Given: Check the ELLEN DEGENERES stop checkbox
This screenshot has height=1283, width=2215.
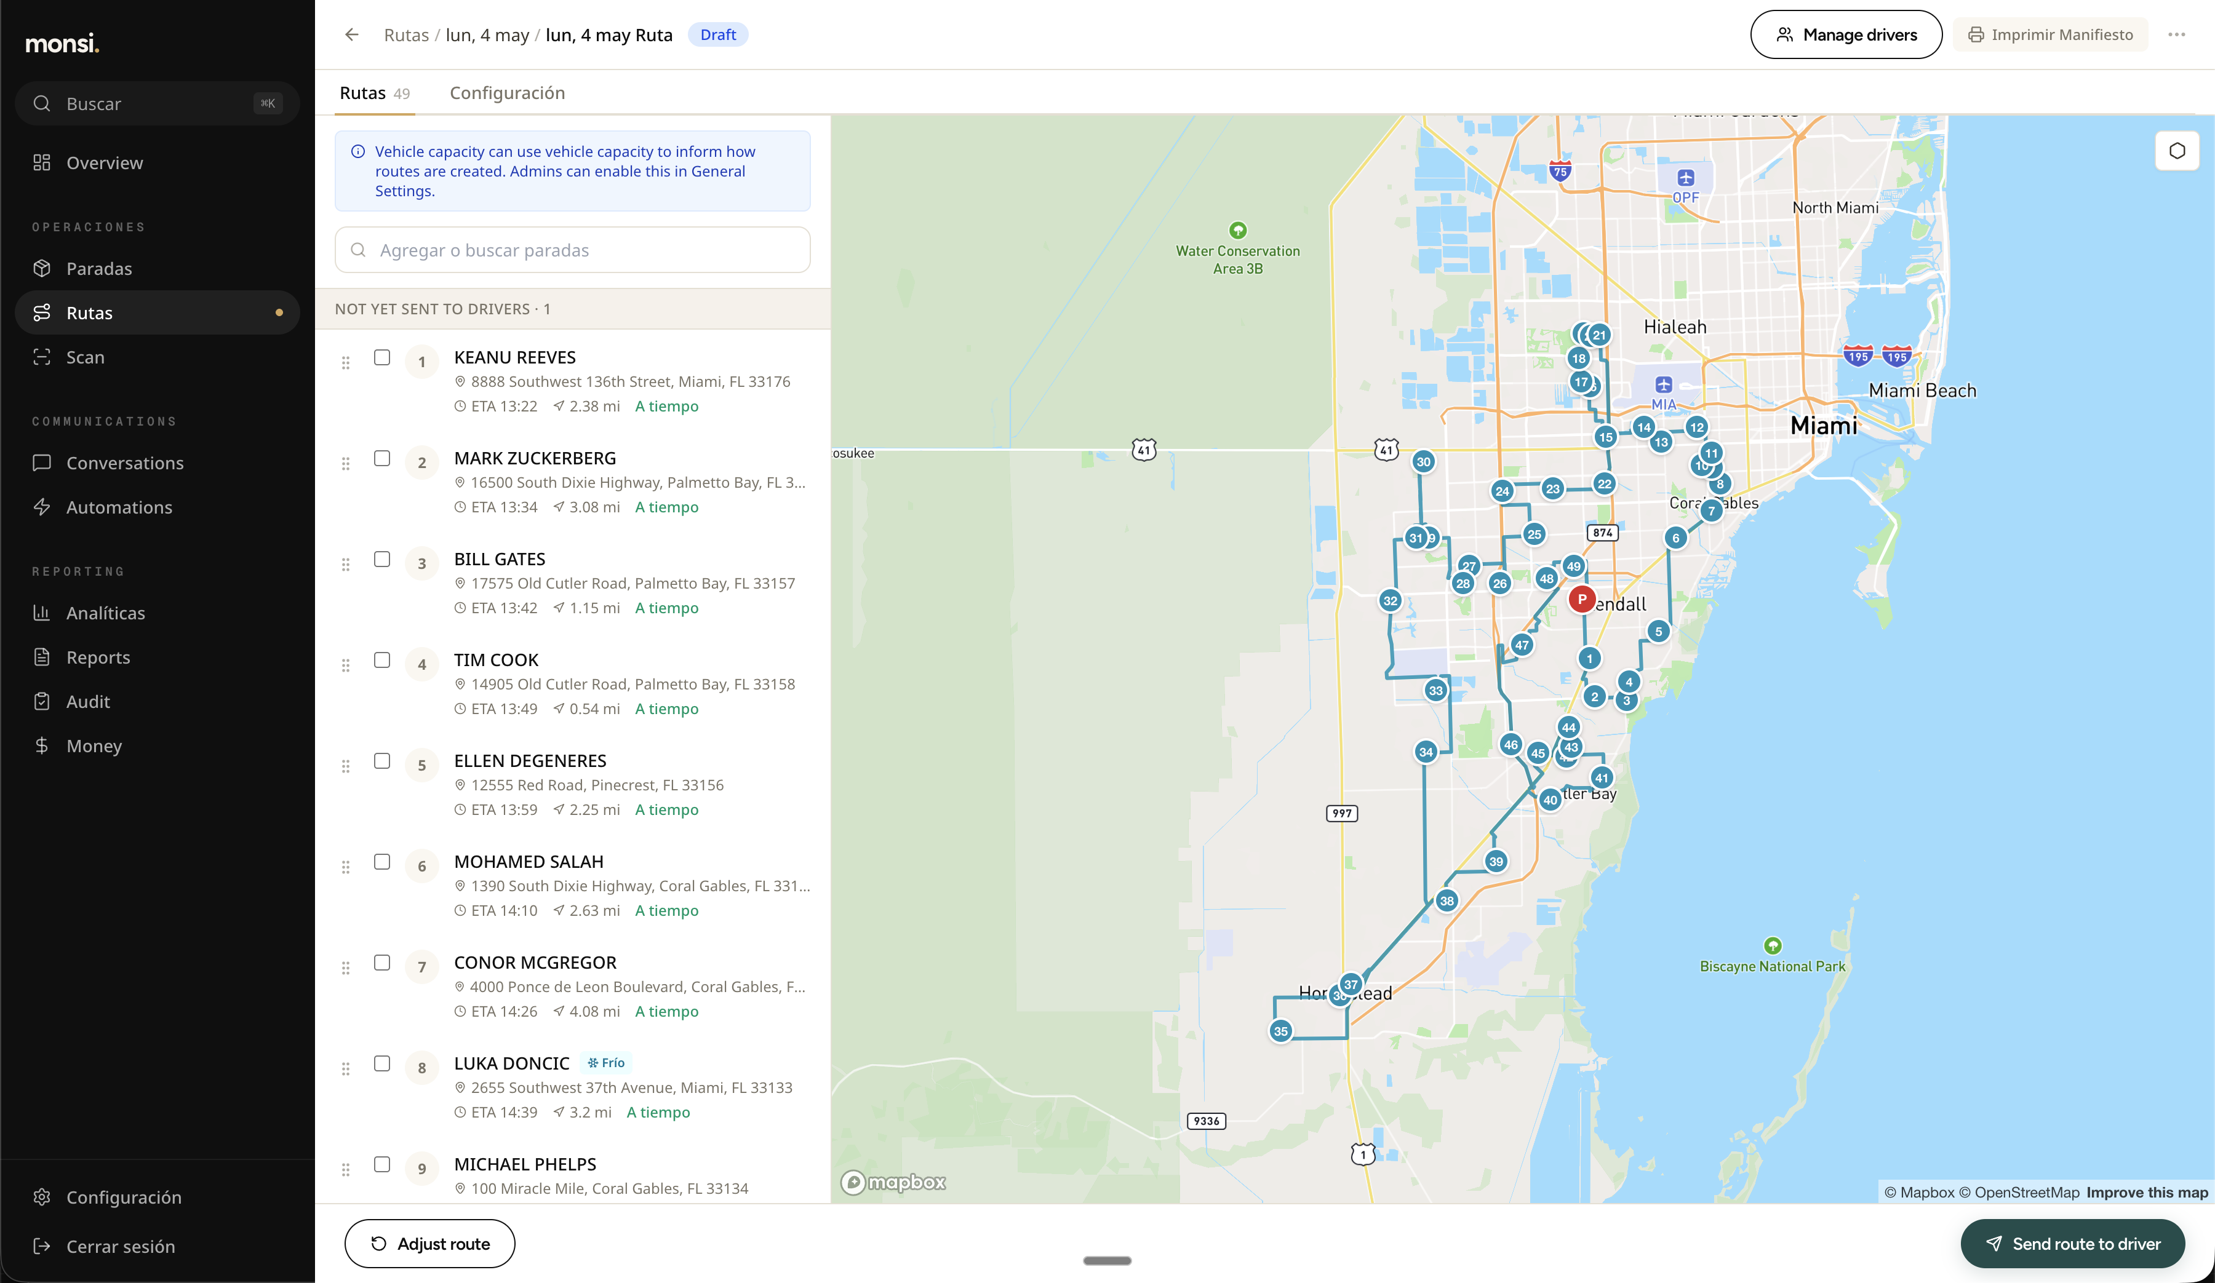Looking at the screenshot, I should point(381,761).
